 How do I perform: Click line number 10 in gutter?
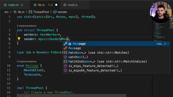[x=9, y=66]
